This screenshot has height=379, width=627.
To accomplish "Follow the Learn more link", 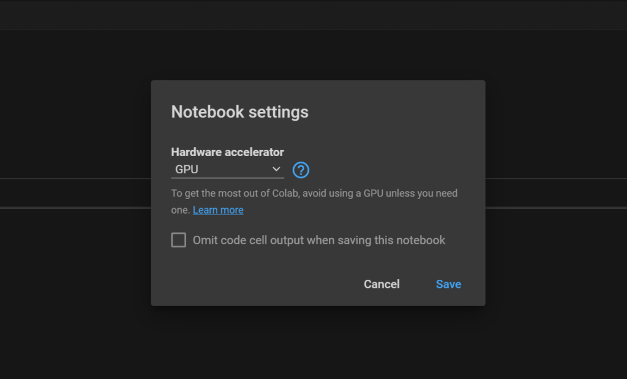I will click(x=218, y=210).
